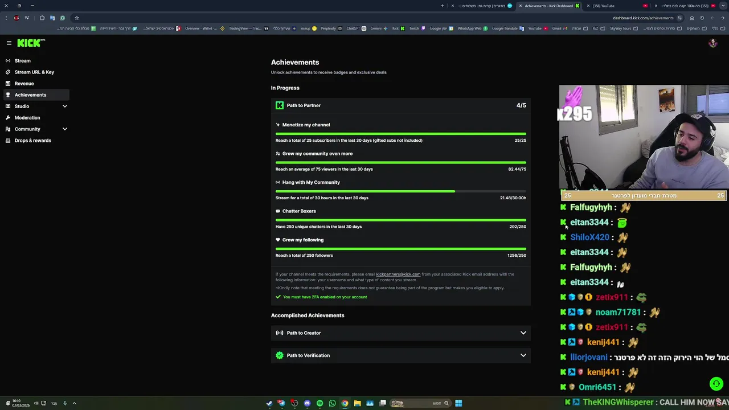Open a new browser tab

pos(442,6)
